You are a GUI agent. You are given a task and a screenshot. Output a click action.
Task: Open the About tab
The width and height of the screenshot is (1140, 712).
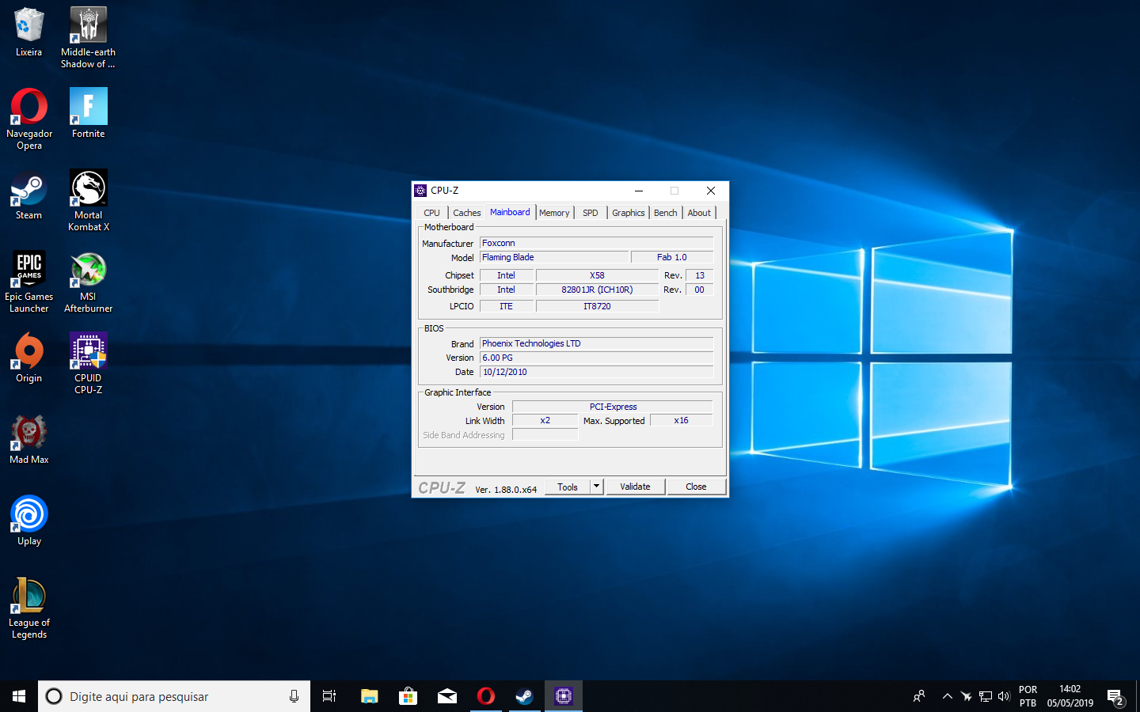[x=699, y=213]
